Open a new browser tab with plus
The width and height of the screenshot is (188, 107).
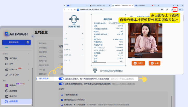coord(158,5)
